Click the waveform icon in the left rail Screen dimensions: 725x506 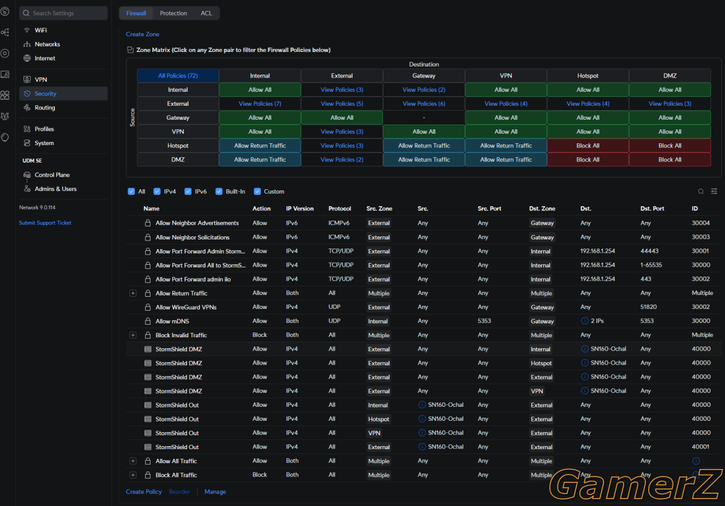point(5,116)
